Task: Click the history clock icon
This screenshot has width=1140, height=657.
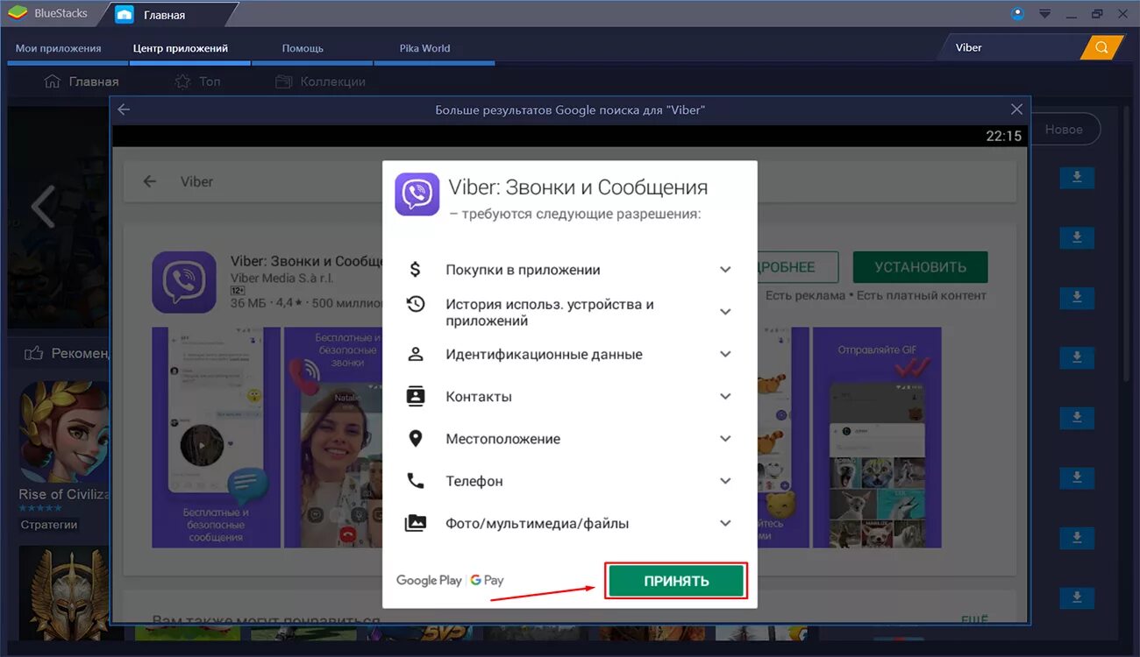Action: (x=416, y=304)
